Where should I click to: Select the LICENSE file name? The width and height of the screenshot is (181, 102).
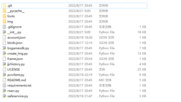pyautogui.click(x=14, y=69)
